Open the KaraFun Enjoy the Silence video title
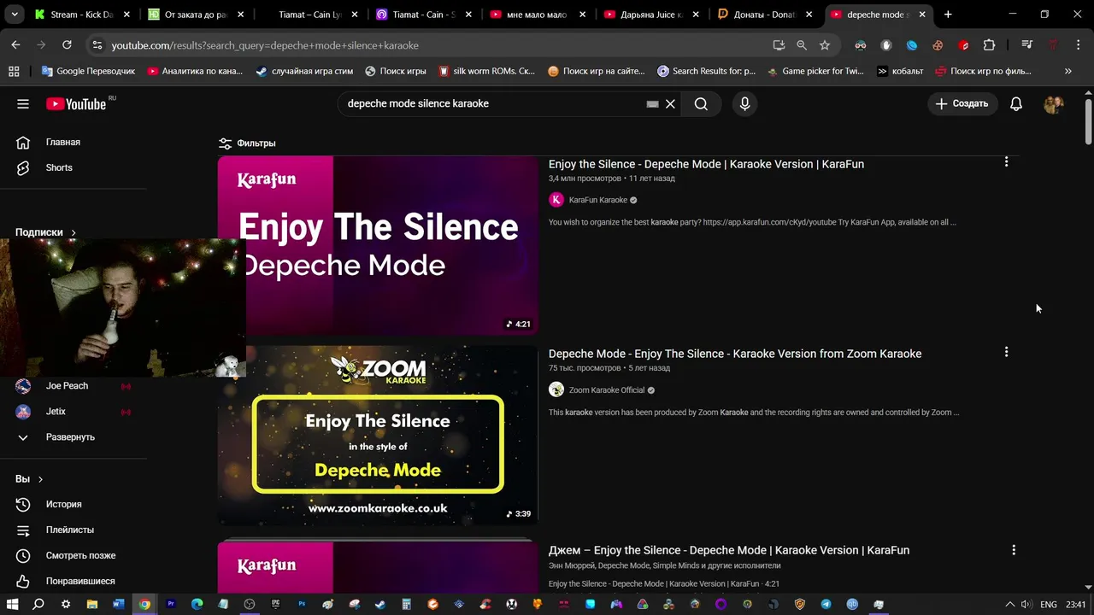 click(706, 164)
